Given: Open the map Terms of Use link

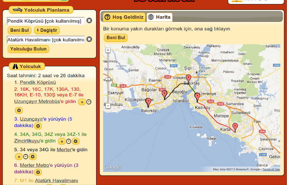Looking at the screenshot, I should click(271, 169).
